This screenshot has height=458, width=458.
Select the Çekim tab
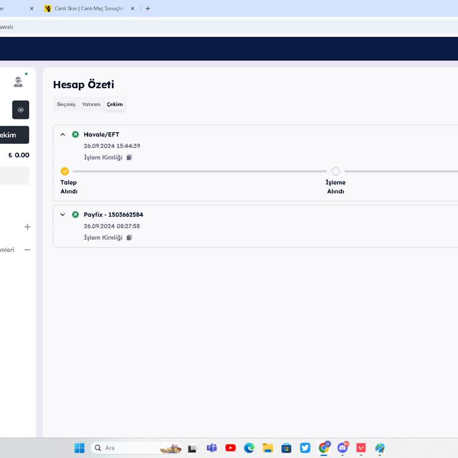coord(114,104)
